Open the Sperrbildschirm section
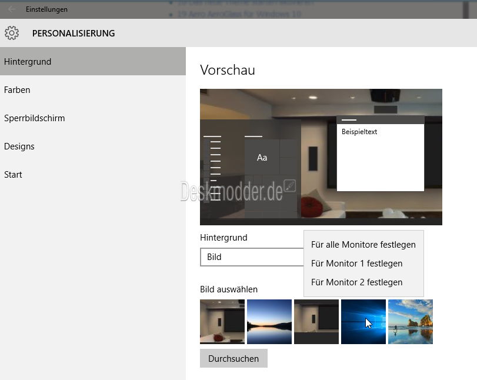 click(x=93, y=118)
